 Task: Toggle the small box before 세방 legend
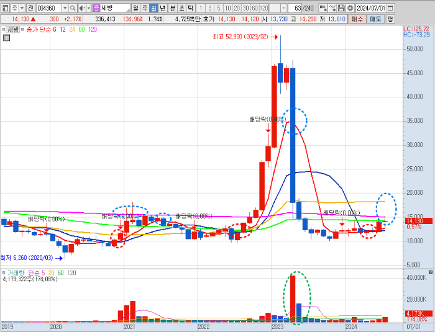click(3, 29)
